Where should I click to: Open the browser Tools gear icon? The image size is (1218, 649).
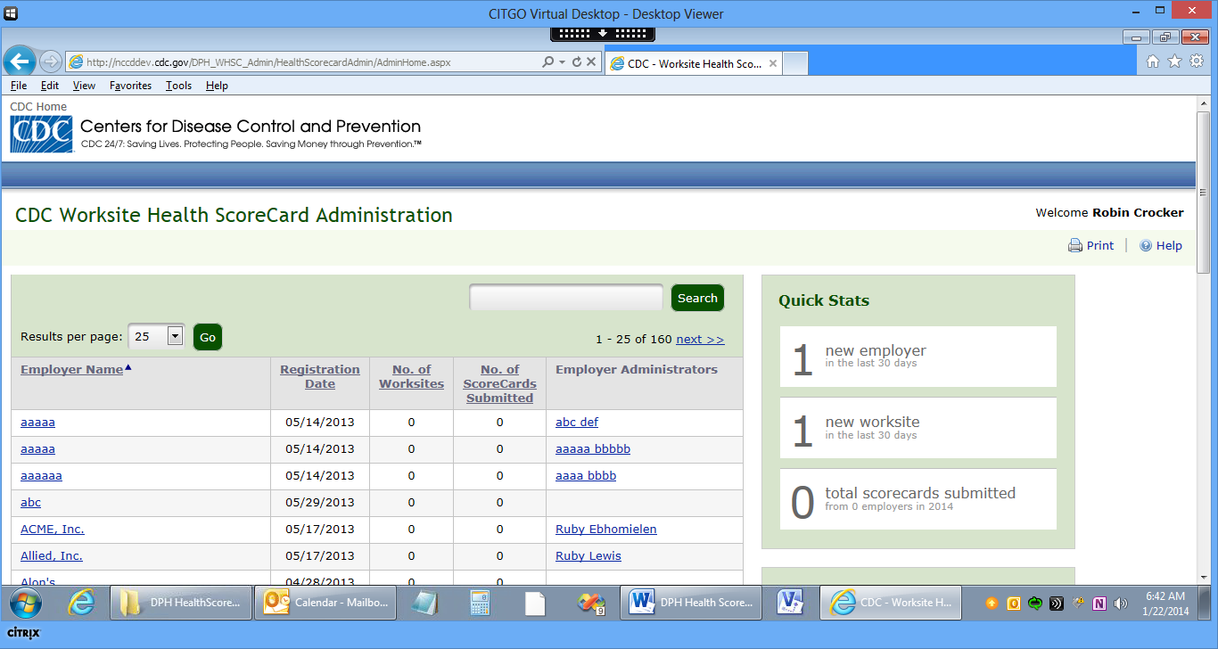coord(1197,62)
